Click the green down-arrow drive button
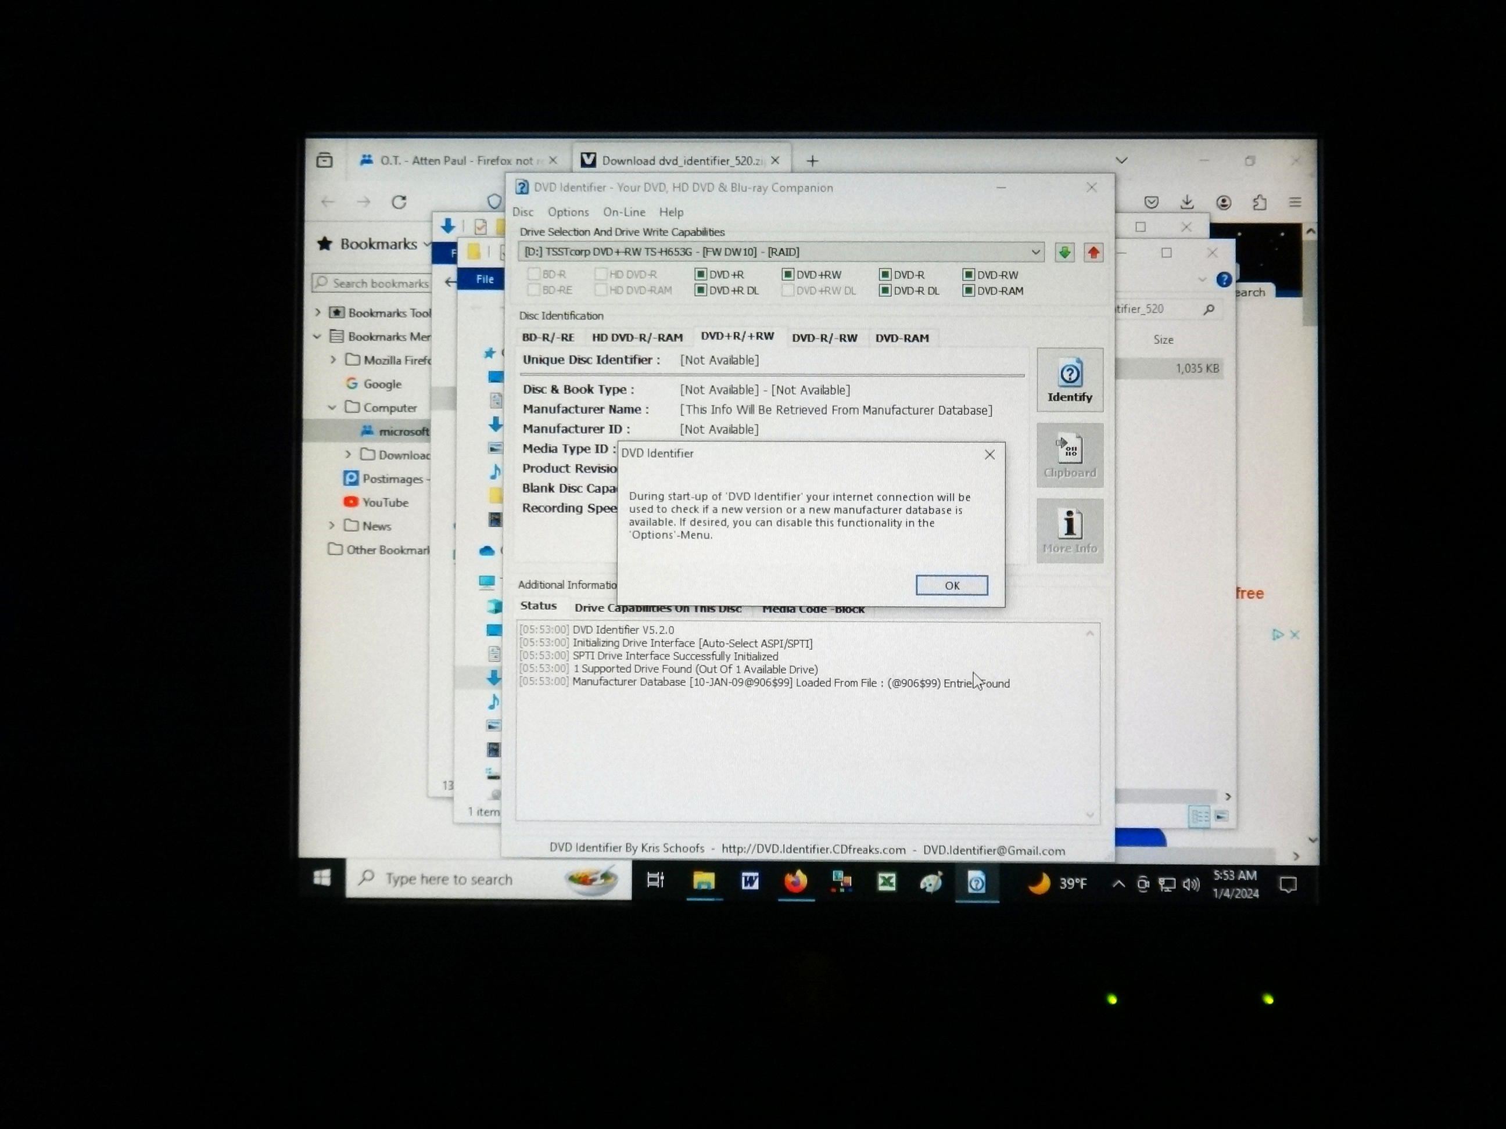Screen dimensions: 1506x1129 click(x=1064, y=253)
